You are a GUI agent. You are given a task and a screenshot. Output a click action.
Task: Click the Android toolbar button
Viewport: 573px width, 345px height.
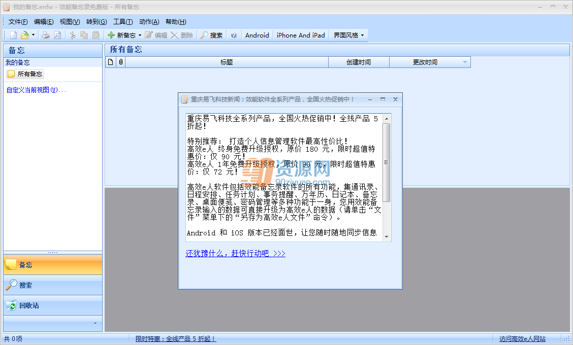point(257,35)
